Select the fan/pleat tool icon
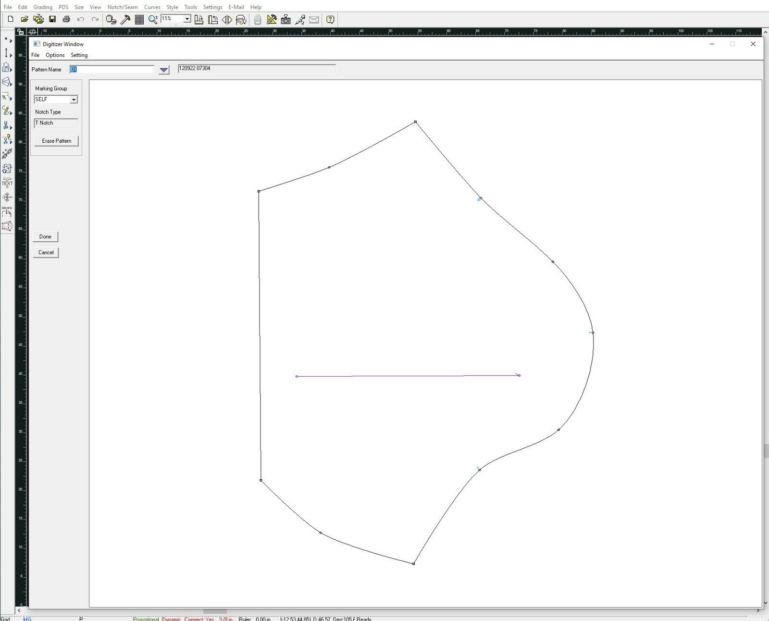This screenshot has height=621, width=769. pos(7,82)
